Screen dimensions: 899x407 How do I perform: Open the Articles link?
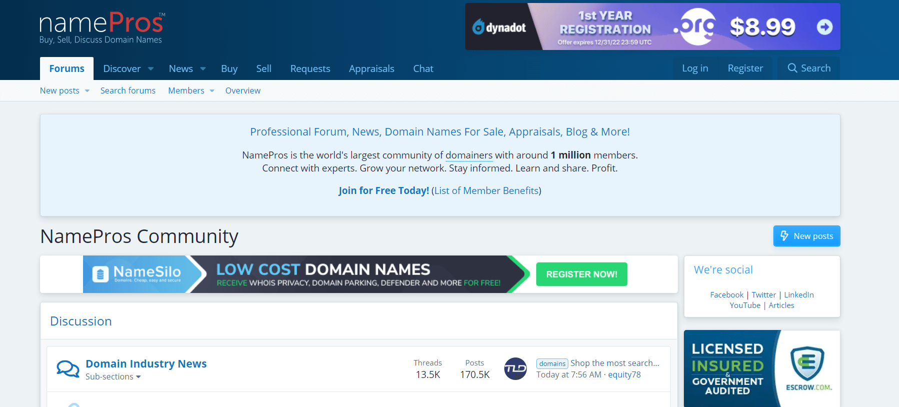[781, 305]
